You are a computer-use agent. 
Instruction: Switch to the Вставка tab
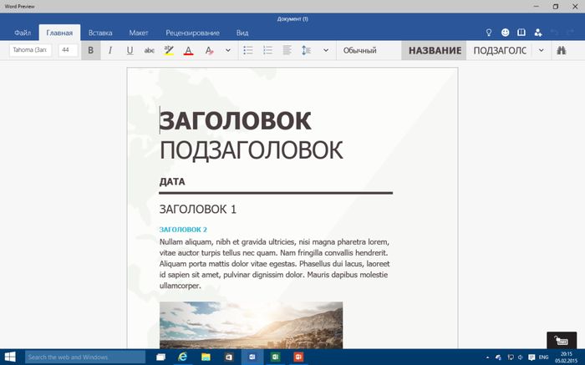click(100, 33)
